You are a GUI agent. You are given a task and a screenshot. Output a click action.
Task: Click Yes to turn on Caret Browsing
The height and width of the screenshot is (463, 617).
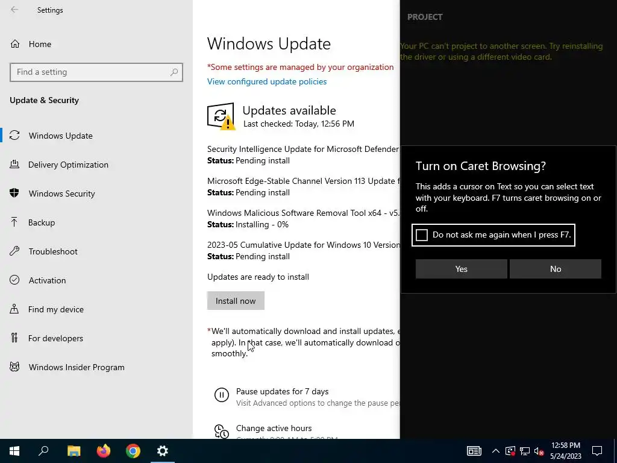tap(461, 269)
